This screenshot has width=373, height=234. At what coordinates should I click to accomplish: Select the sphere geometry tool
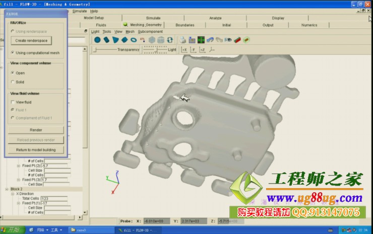point(97,40)
